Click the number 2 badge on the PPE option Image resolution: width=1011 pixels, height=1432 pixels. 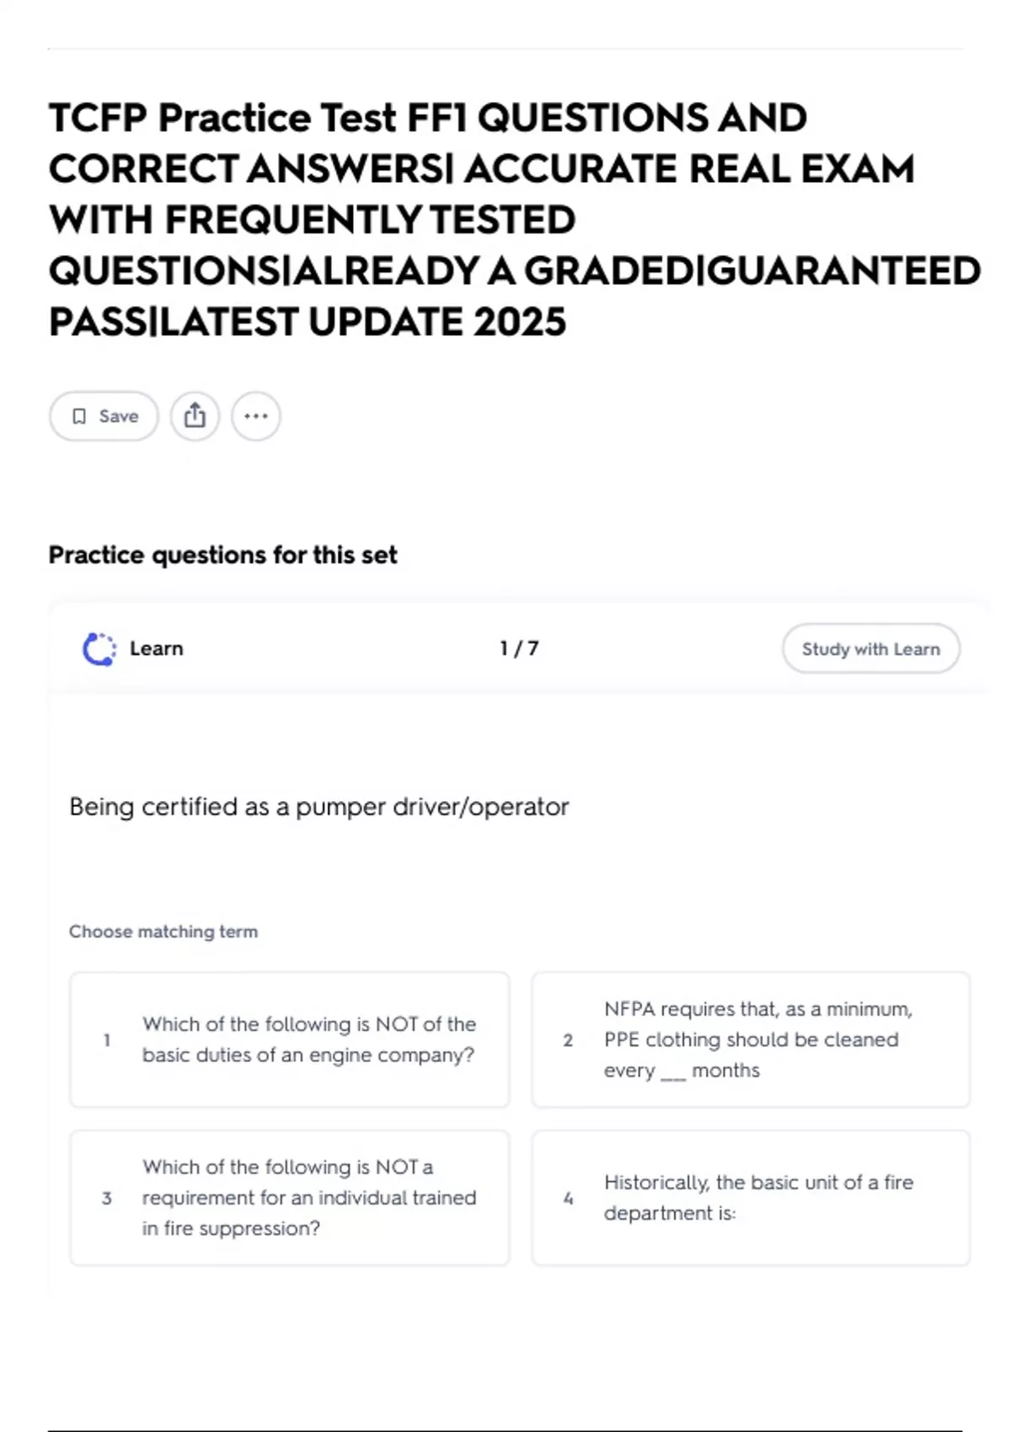[568, 1040]
